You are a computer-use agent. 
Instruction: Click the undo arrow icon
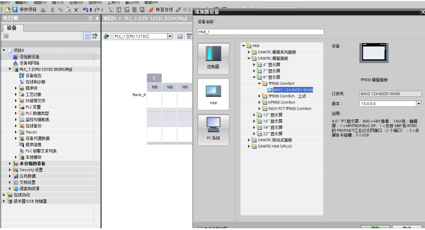[86, 10]
